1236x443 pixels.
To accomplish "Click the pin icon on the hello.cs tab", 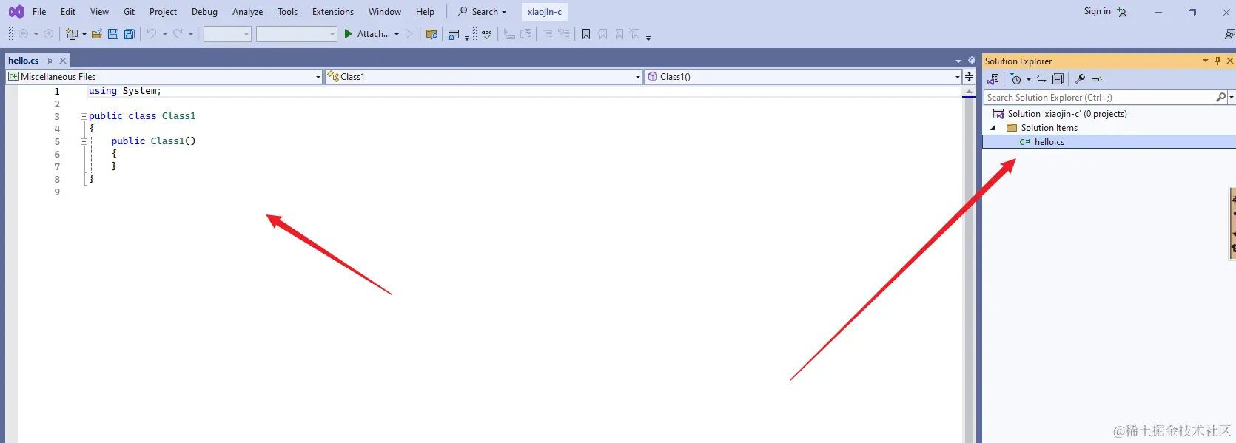I will [x=50, y=61].
